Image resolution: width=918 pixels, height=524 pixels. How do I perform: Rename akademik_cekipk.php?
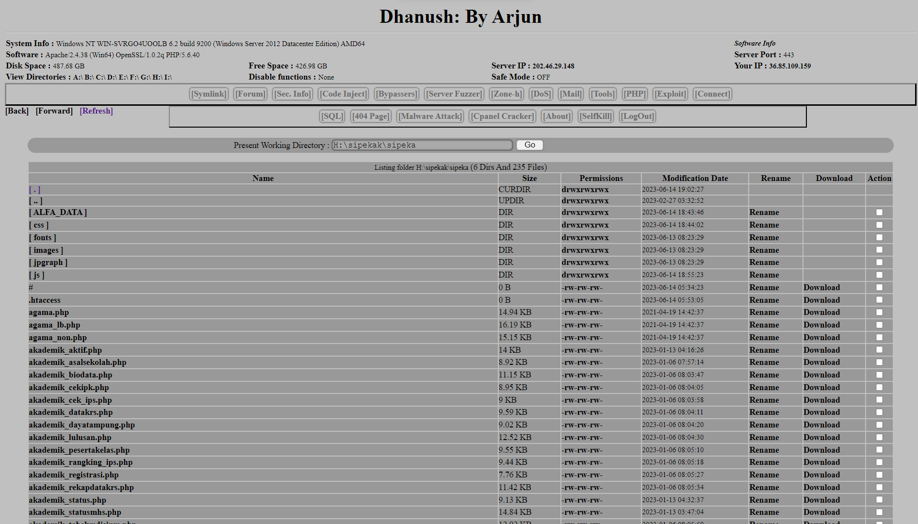[x=764, y=388]
